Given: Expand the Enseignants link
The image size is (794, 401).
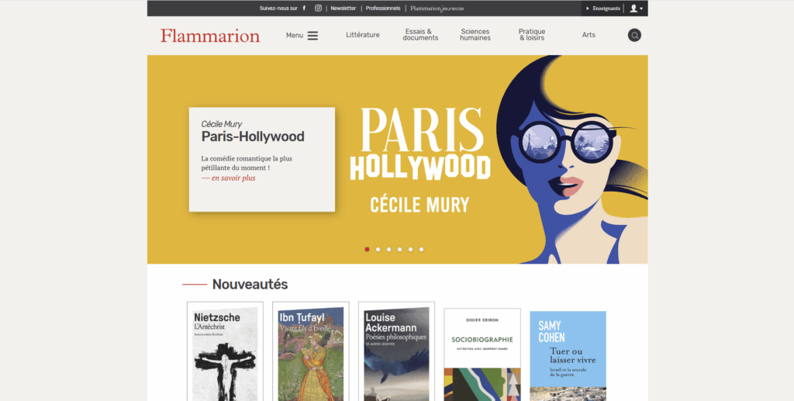Looking at the screenshot, I should point(603,8).
